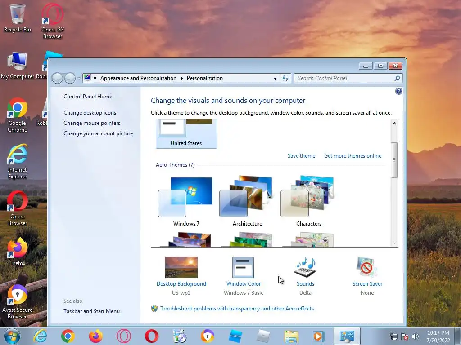Expand the arrow after Appearance and Personalization
461x345 pixels.
pos(182,78)
